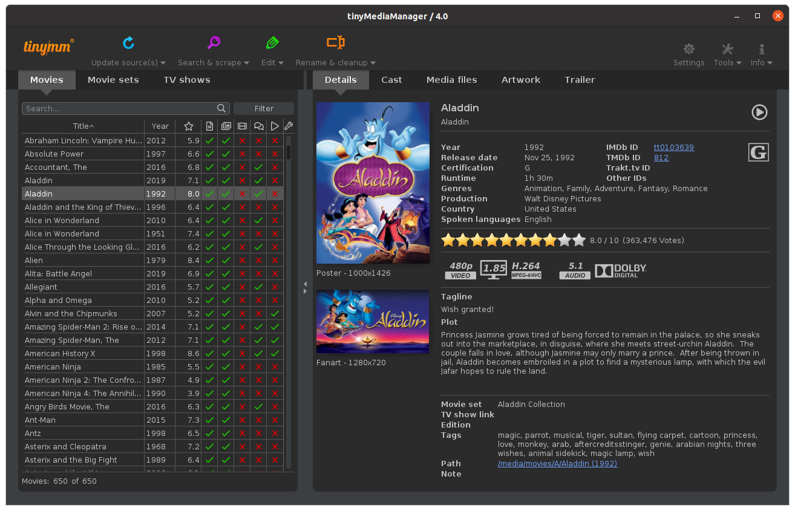Click the Info icon in toolbar

click(761, 49)
